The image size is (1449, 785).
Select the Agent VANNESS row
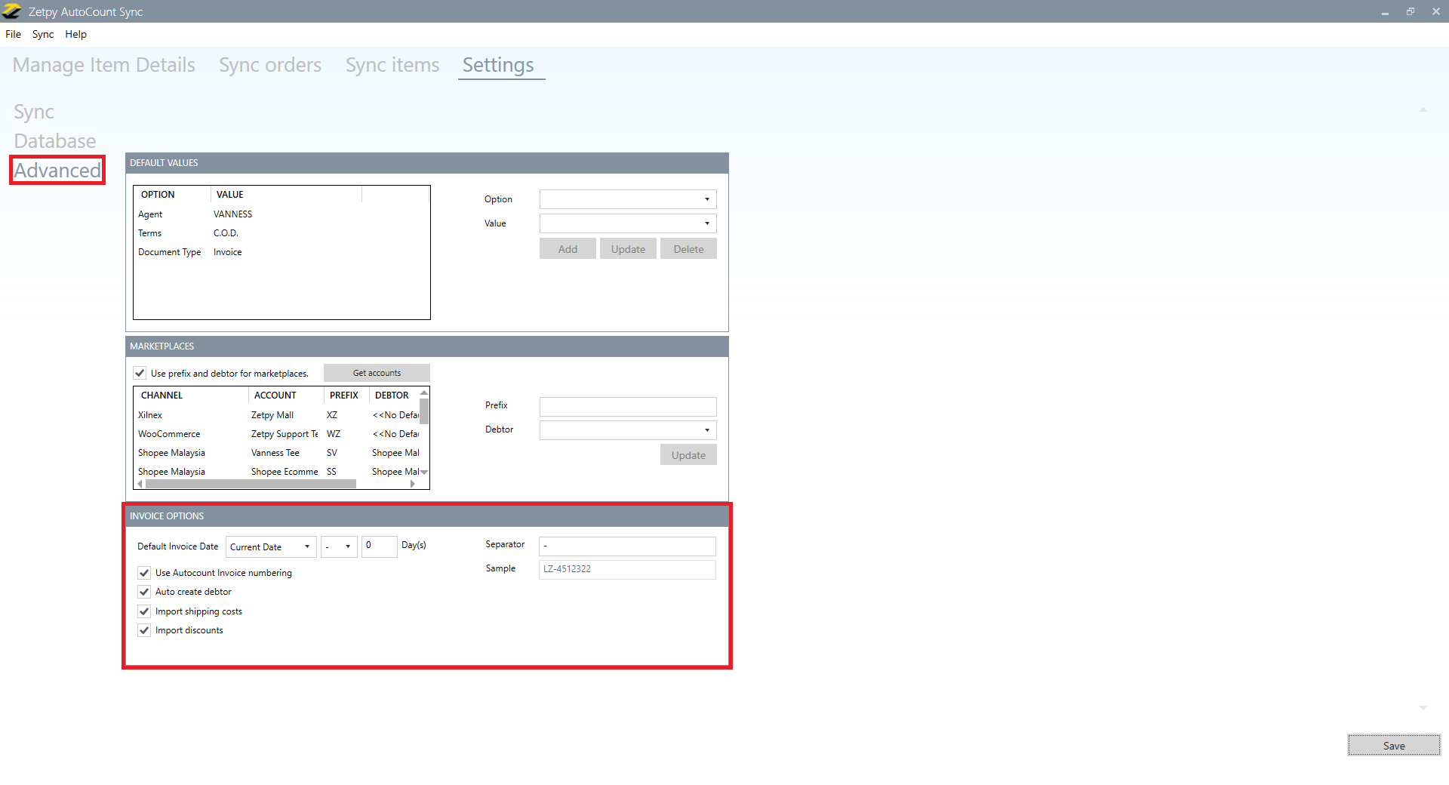(x=281, y=214)
